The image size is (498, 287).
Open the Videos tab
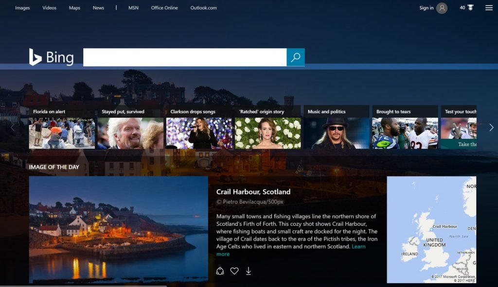[49, 8]
